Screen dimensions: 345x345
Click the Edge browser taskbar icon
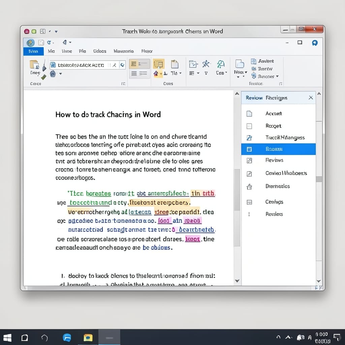67,337
